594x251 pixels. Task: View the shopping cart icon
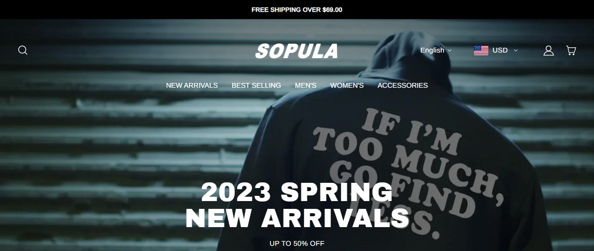[x=571, y=50]
